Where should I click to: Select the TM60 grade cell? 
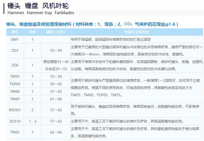pos(15,92)
